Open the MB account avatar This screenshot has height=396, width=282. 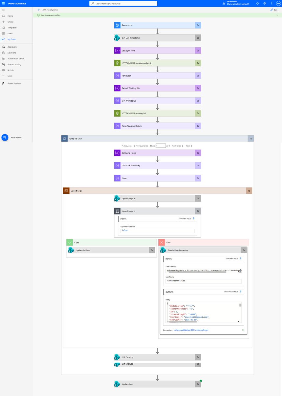(278, 3)
